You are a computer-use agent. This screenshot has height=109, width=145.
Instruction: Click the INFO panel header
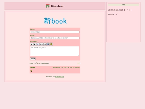[124, 5]
